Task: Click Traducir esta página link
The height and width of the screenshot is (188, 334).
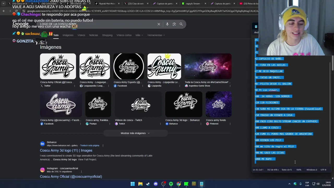Action: tap(90, 145)
